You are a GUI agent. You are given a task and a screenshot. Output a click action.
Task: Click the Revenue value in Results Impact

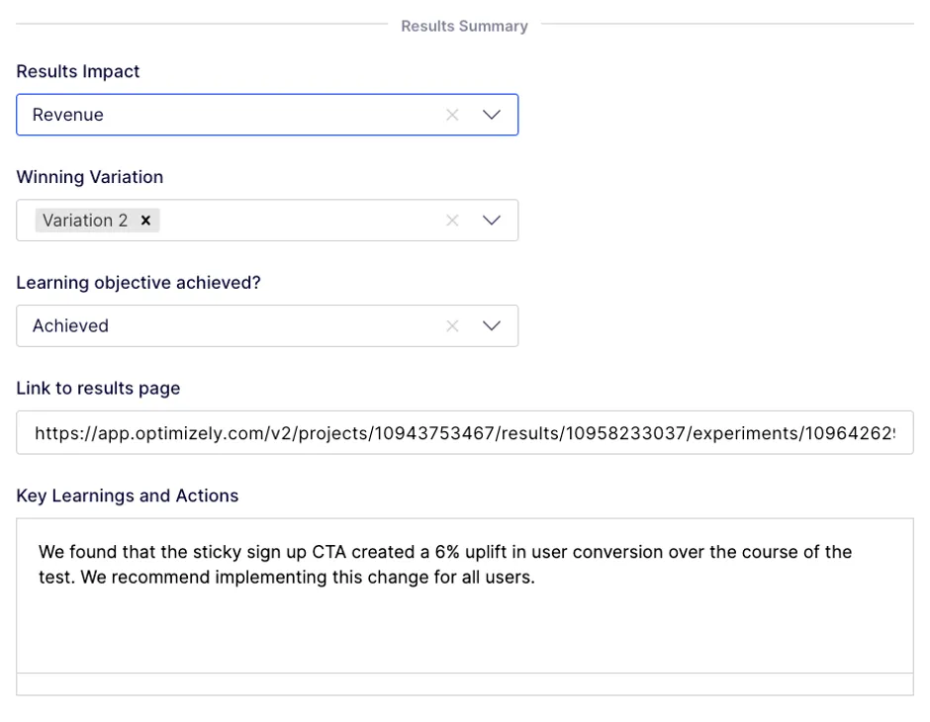67,115
